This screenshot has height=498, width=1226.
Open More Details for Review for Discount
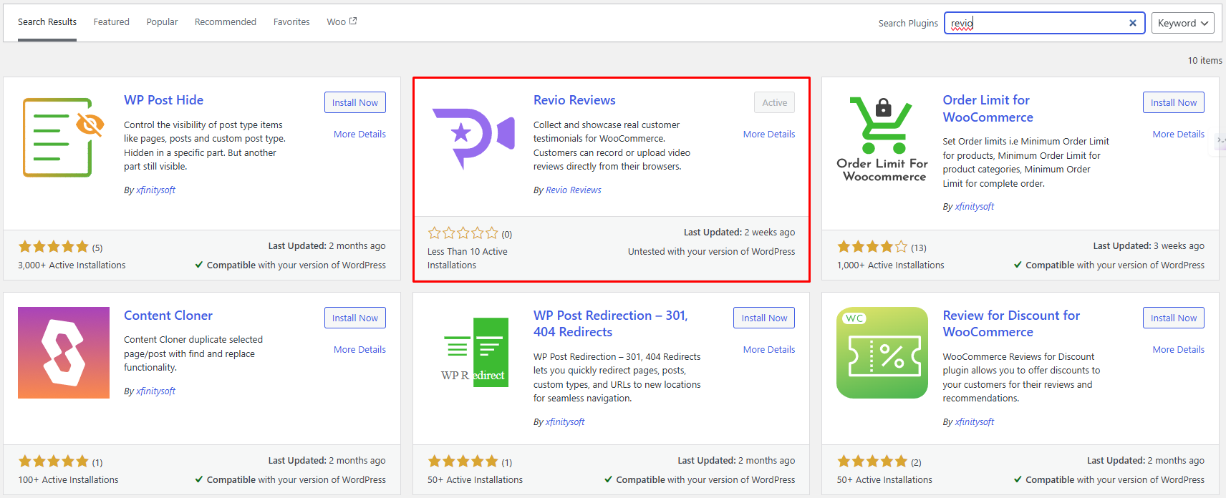click(1179, 349)
